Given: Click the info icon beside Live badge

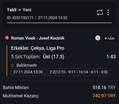Looking at the screenshot, I should pos(98,38).
